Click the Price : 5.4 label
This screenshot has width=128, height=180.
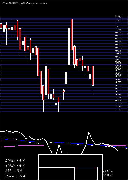15,176
